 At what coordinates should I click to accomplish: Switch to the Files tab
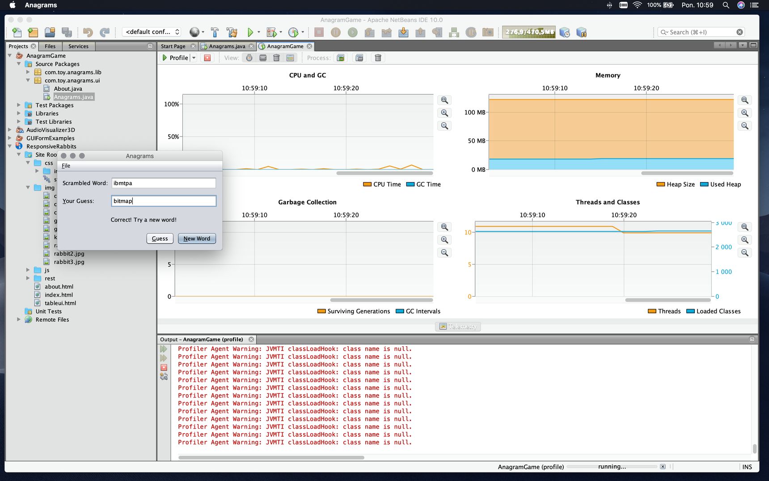(x=50, y=46)
